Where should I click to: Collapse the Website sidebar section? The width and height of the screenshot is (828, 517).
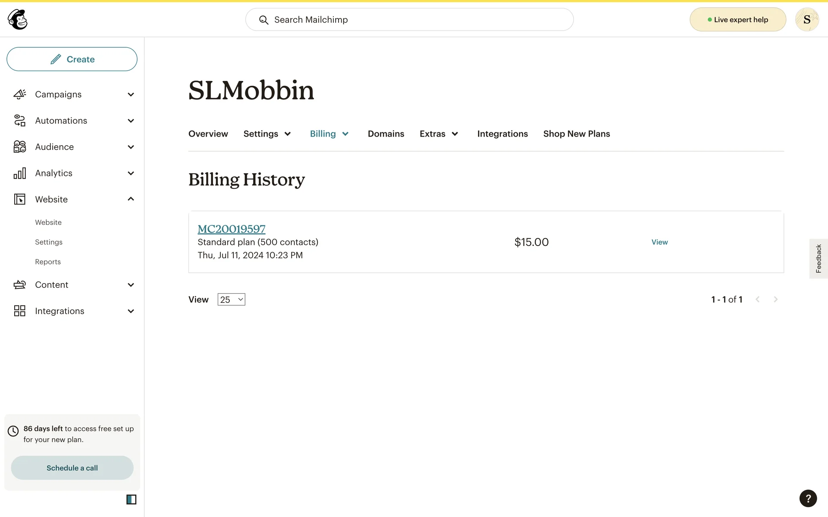point(131,199)
